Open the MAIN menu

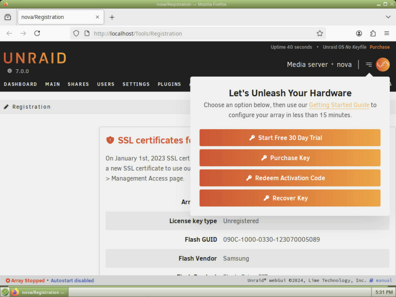53,84
